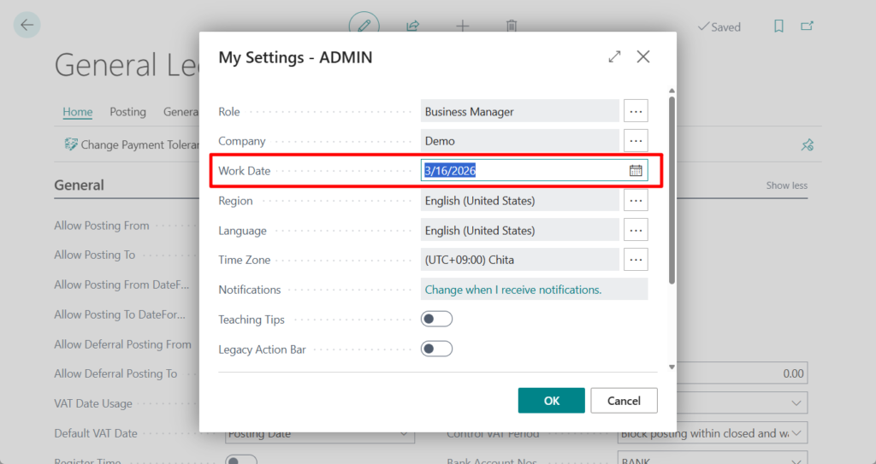Click the pencil edit icon
Image resolution: width=876 pixels, height=464 pixels.
pos(364,26)
